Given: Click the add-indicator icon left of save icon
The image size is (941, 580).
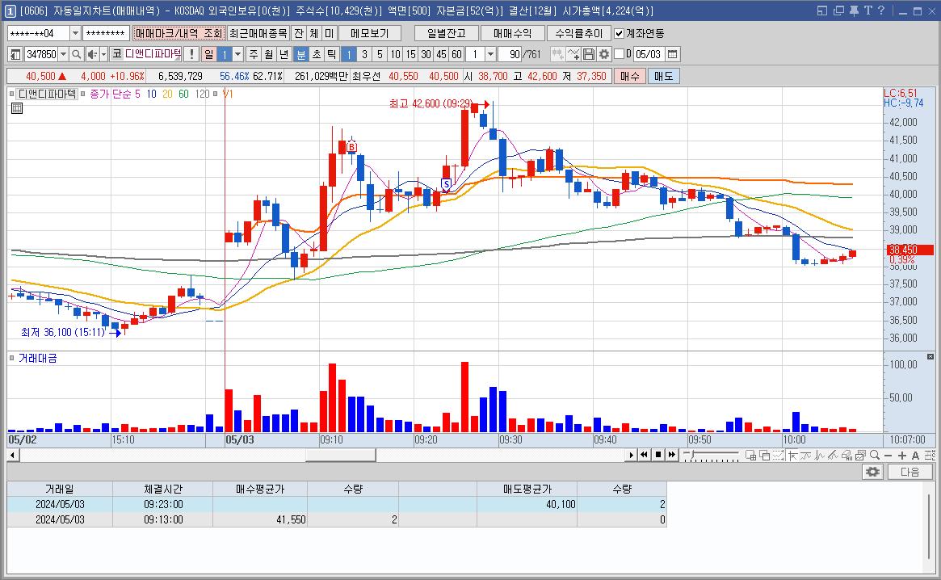Looking at the screenshot, I should tap(573, 55).
